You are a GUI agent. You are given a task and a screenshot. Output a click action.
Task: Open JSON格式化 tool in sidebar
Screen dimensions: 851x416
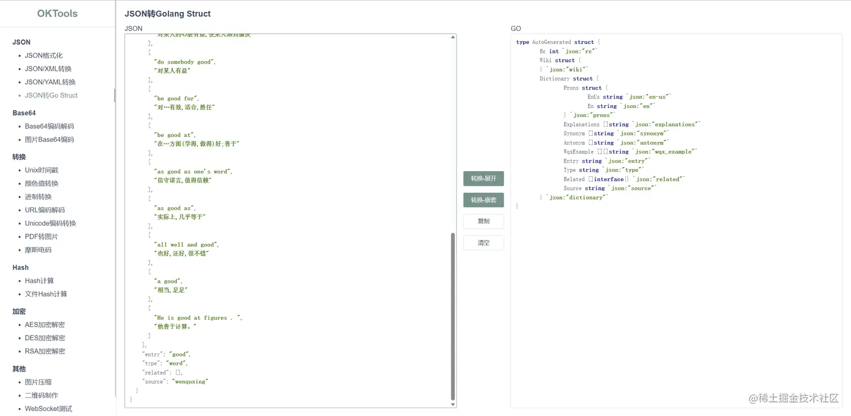[44, 56]
